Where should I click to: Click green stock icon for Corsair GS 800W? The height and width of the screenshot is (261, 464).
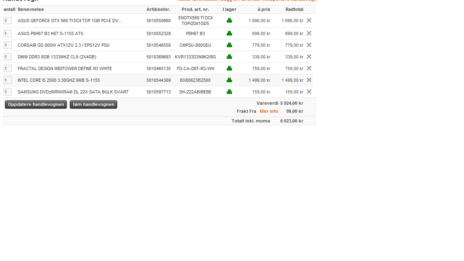[x=229, y=45]
